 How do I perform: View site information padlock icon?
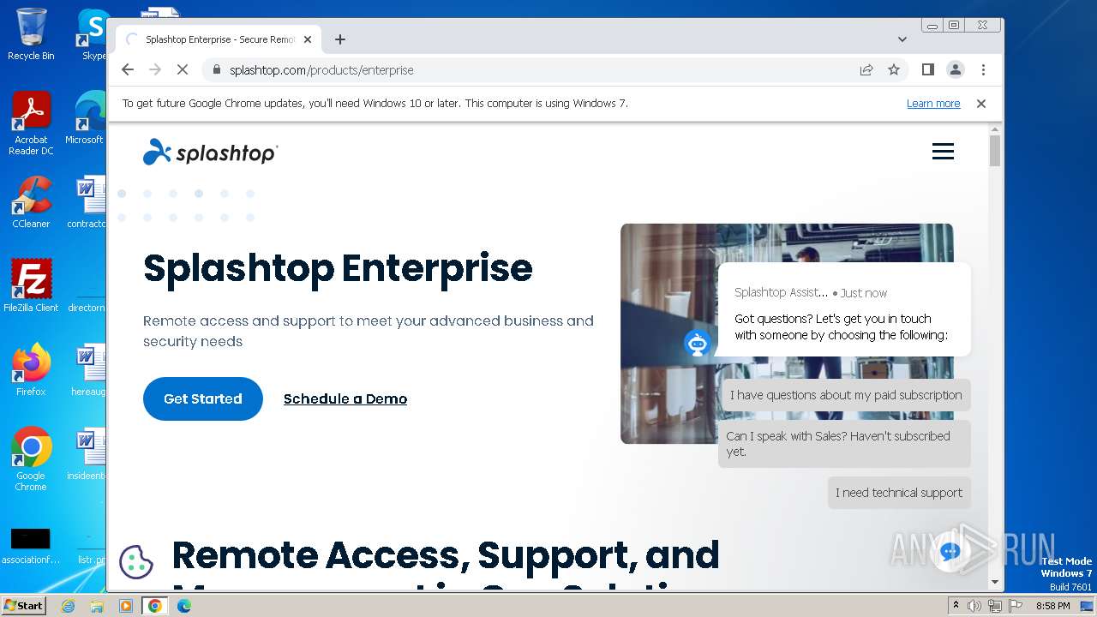[x=217, y=69]
